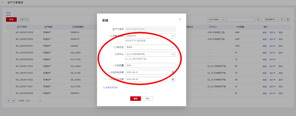Click the 生产订单号 column header

[x=22, y=27]
